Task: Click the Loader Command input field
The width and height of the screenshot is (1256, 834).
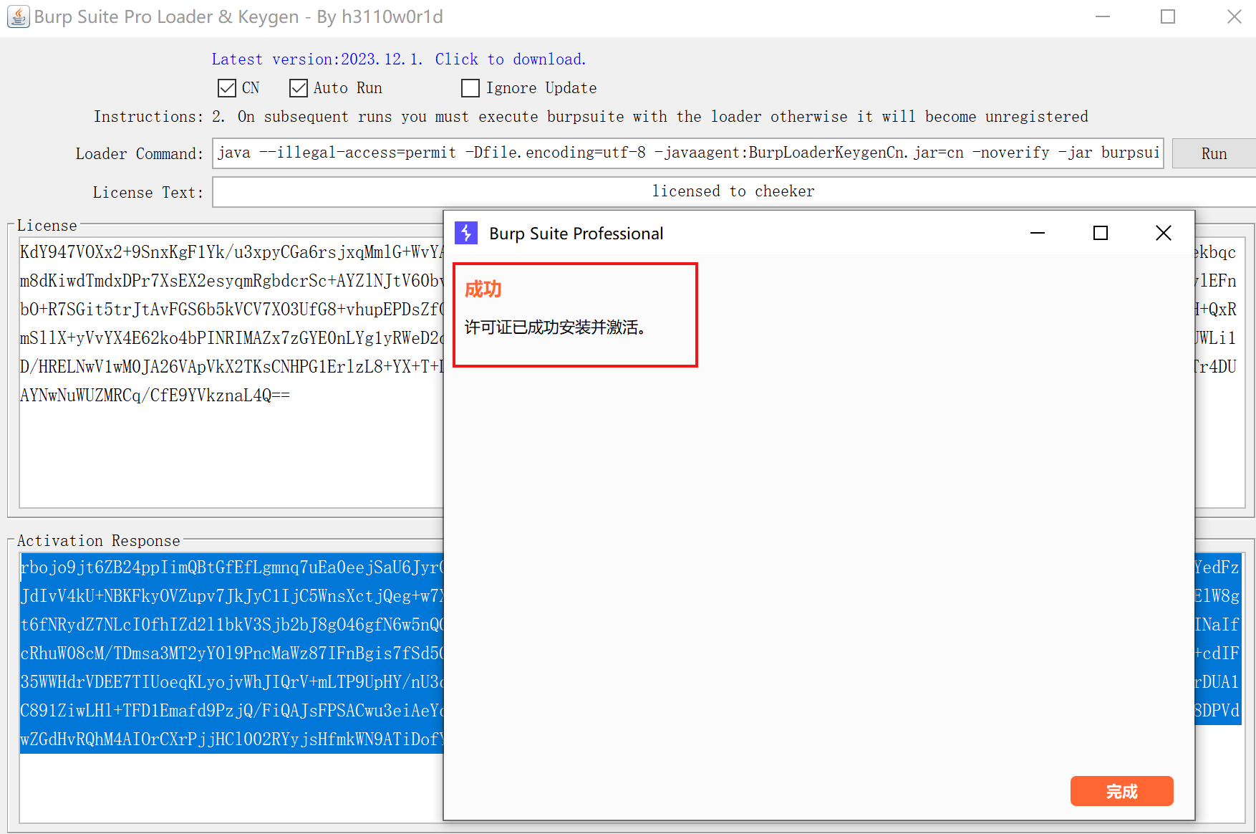Action: click(687, 153)
